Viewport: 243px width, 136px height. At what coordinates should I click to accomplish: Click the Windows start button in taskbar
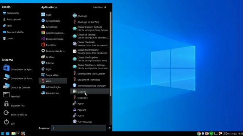pyautogui.click(x=2, y=133)
